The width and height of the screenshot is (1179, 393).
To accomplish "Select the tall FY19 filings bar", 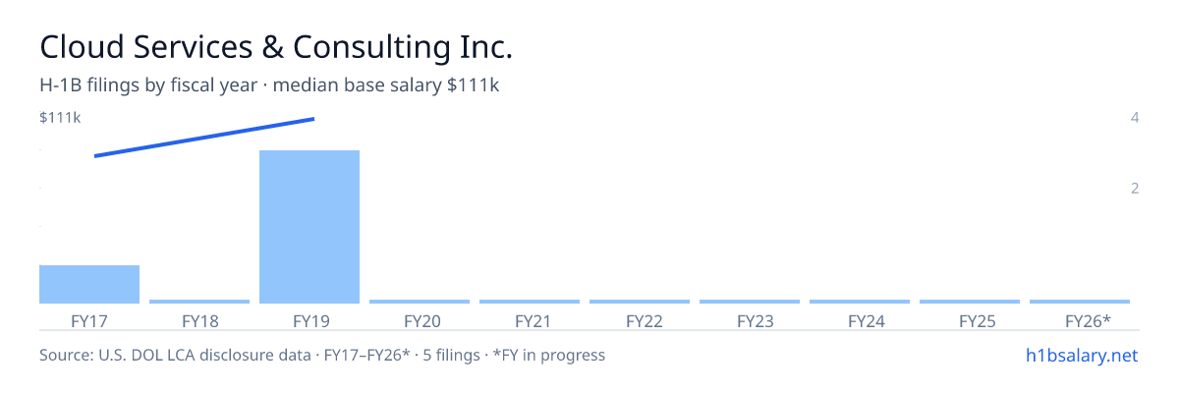I will (309, 227).
